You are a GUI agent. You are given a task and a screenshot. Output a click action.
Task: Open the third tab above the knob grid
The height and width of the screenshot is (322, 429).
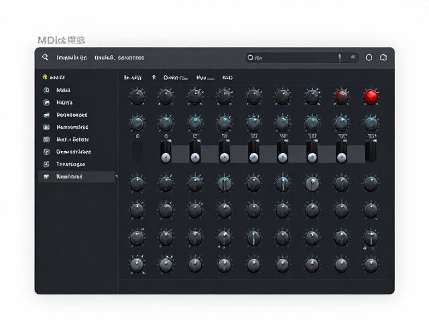click(176, 78)
